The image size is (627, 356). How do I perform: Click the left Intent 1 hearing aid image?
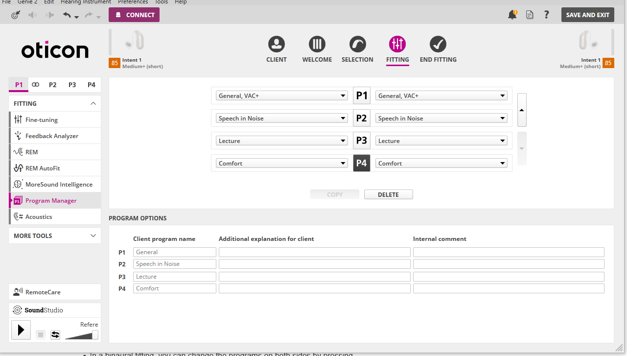pyautogui.click(x=134, y=41)
